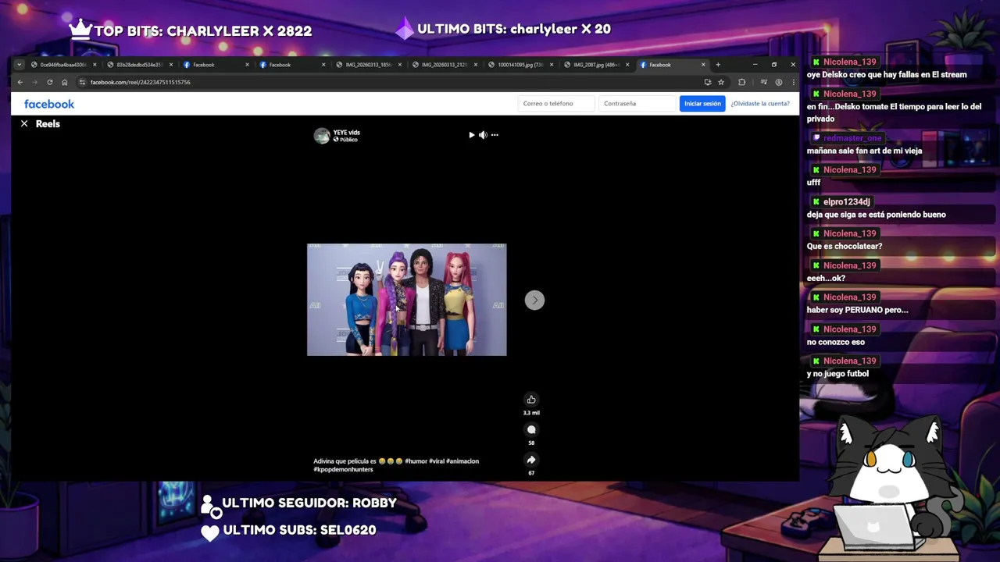Close the 0ce946fba4baa4306 tab
The width and height of the screenshot is (1000, 562).
95,65
